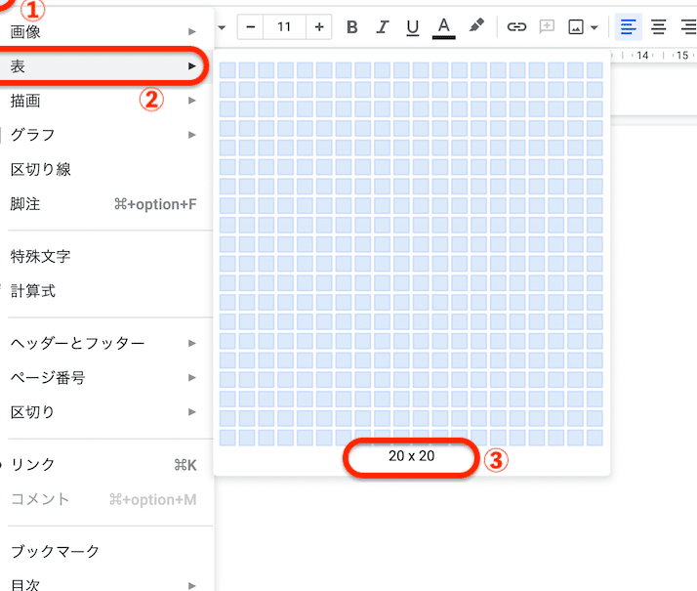This screenshot has height=591, width=697.
Task: Click the 20 x 20 table size label
Action: coord(411,456)
